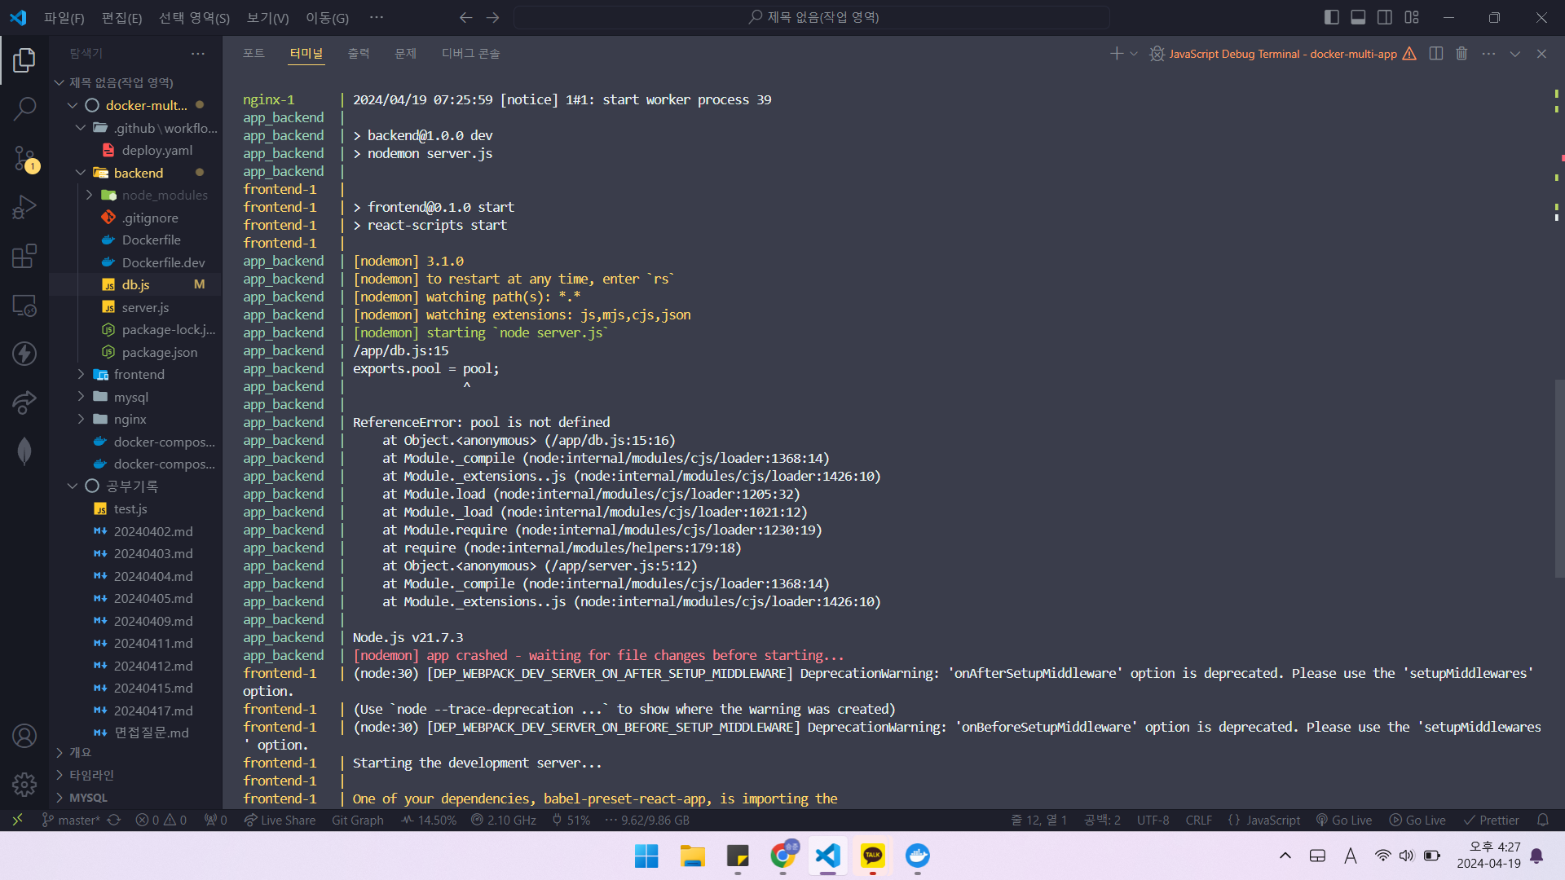1565x880 pixels.
Task: Open server.js in the explorer tree
Action: pyautogui.click(x=145, y=307)
